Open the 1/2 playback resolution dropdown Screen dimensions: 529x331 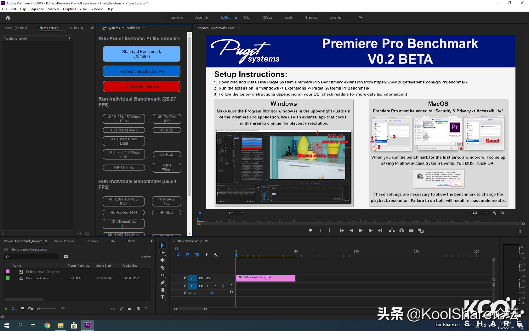(x=480, y=213)
